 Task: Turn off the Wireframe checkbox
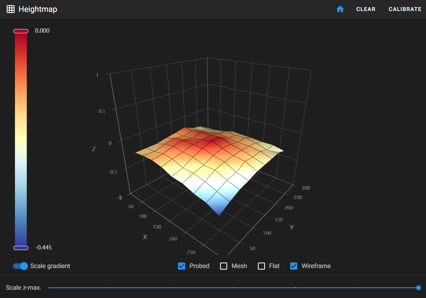[294, 266]
